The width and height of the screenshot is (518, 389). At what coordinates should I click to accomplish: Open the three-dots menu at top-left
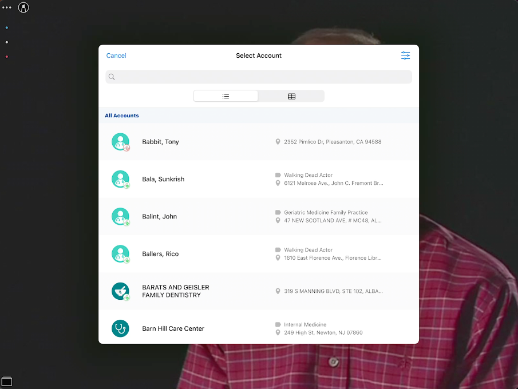pos(7,7)
